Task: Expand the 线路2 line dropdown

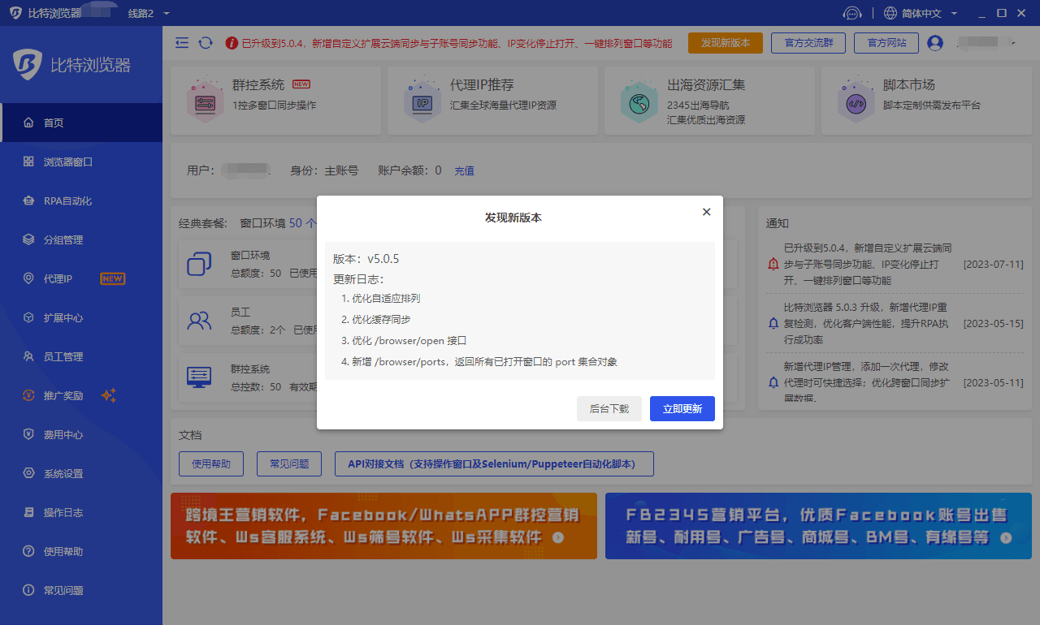Action: (x=166, y=14)
